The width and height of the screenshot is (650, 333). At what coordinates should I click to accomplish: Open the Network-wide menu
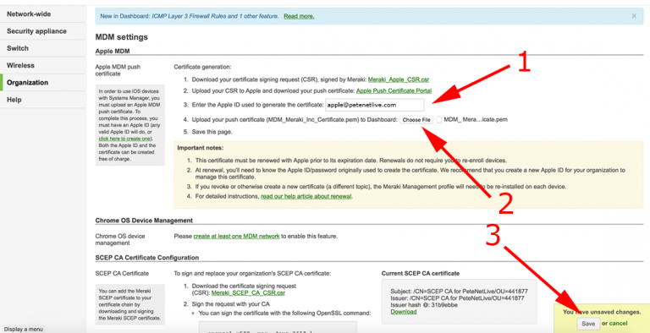42,14
